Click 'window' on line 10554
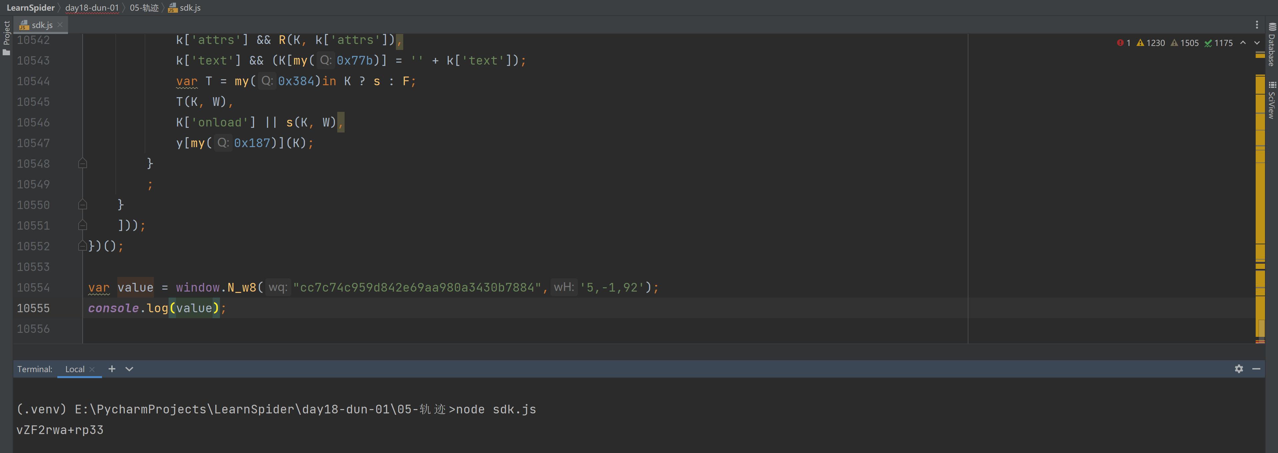The width and height of the screenshot is (1278, 453). 198,288
